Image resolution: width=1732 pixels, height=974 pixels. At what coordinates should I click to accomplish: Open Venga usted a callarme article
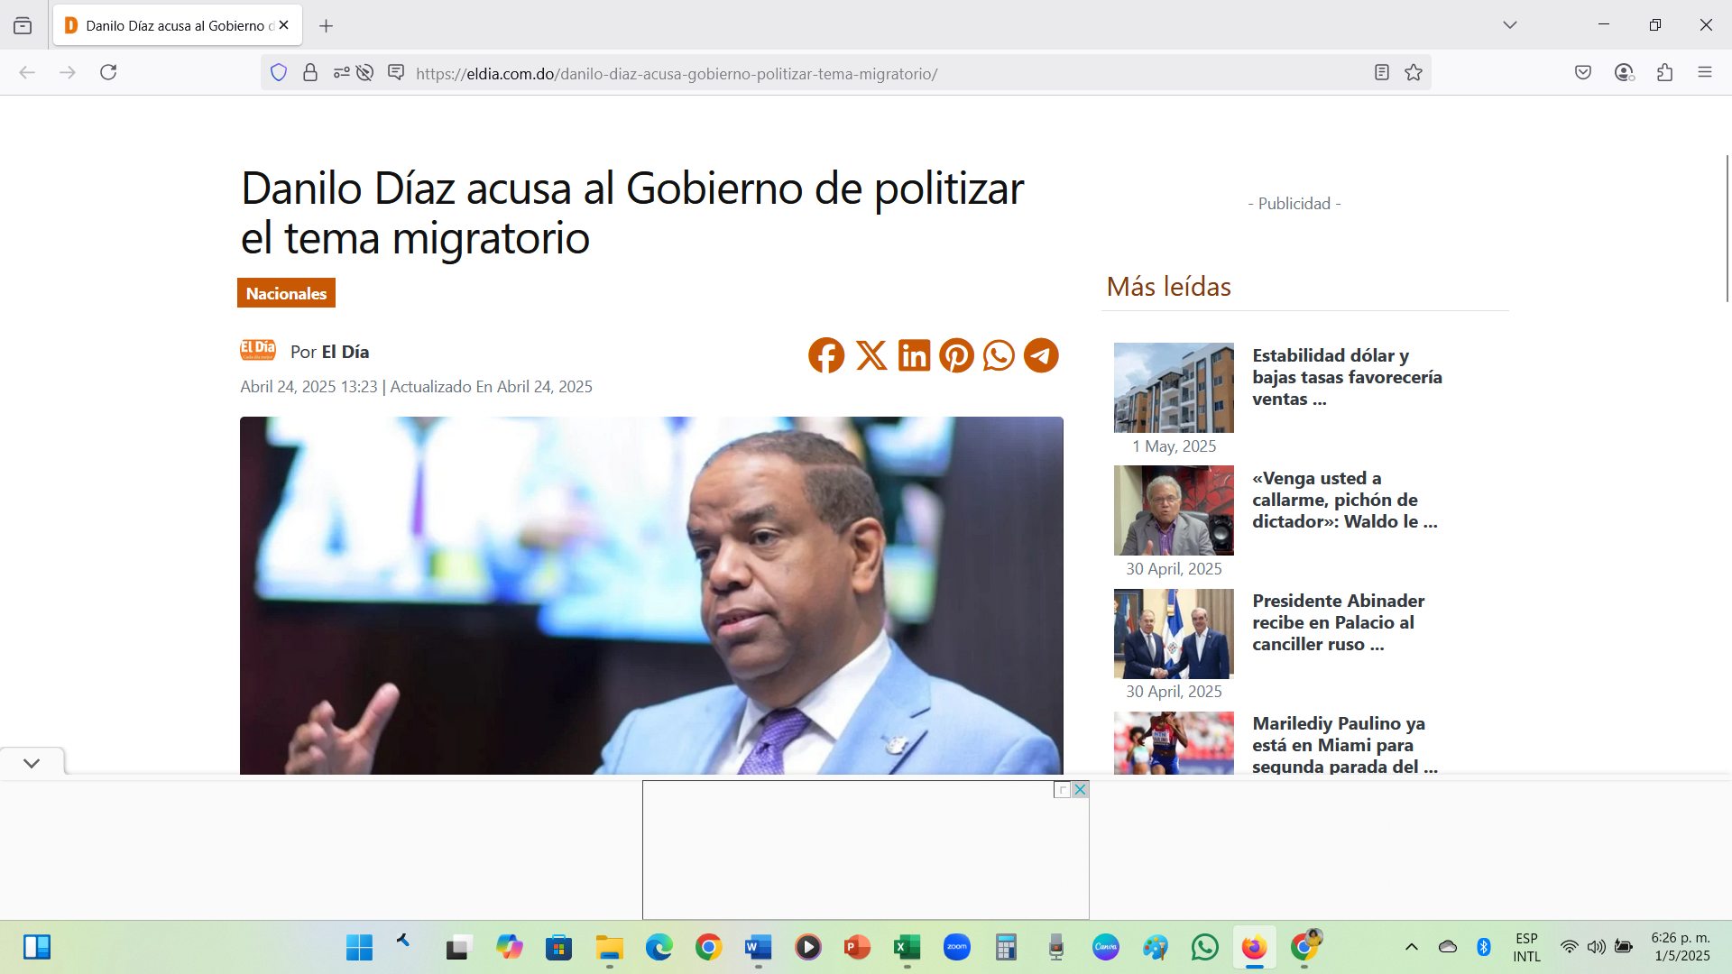(1345, 500)
